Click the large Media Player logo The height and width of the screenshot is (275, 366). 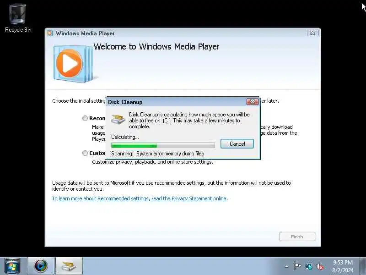click(73, 64)
